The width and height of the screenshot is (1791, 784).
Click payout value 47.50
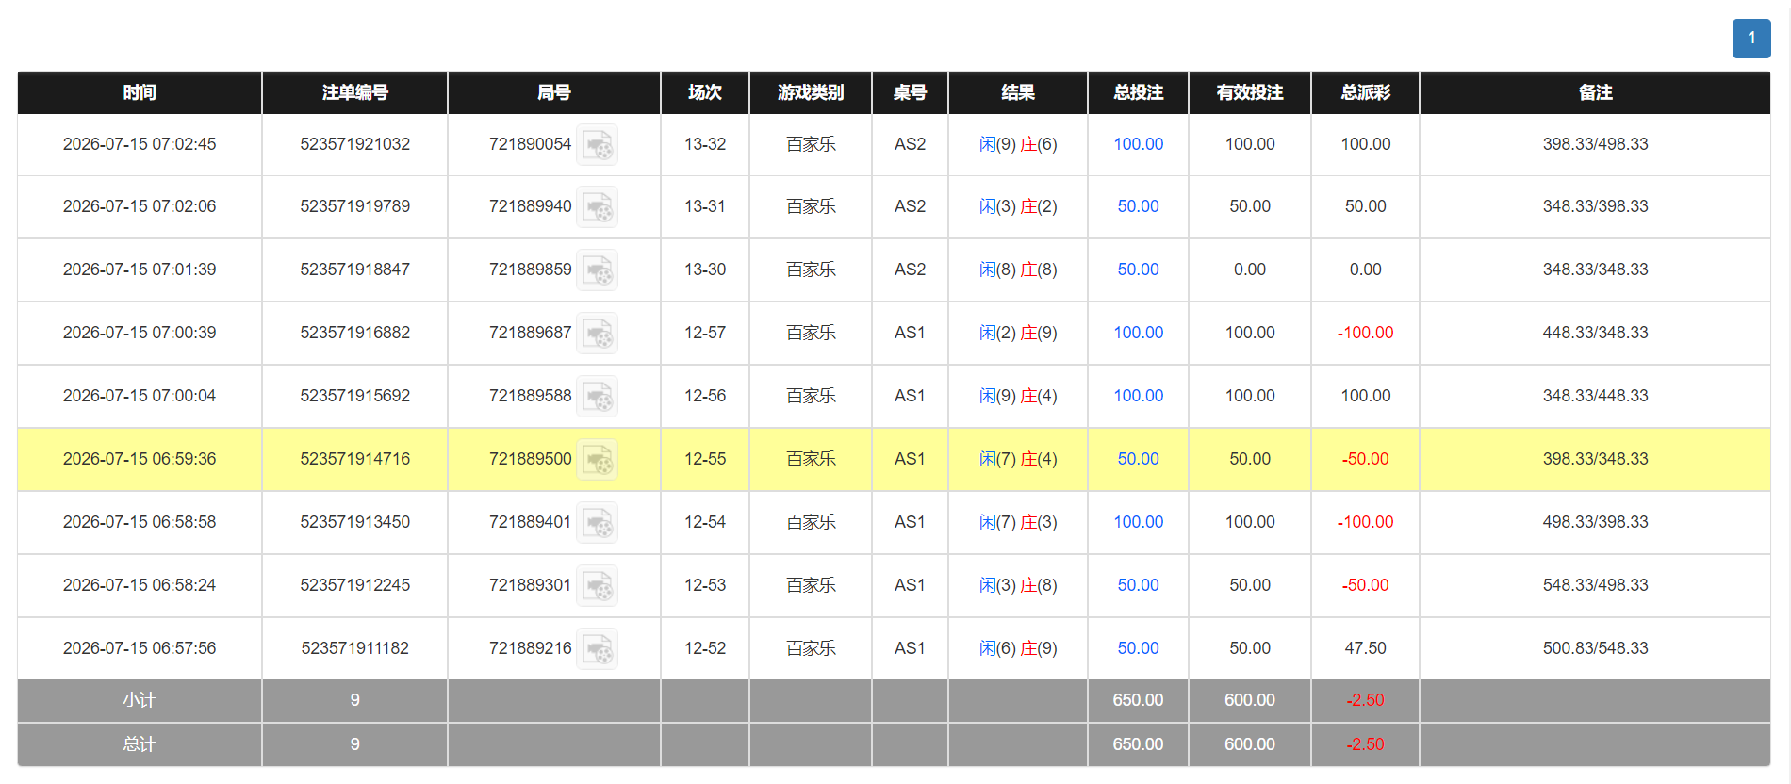(x=1365, y=648)
